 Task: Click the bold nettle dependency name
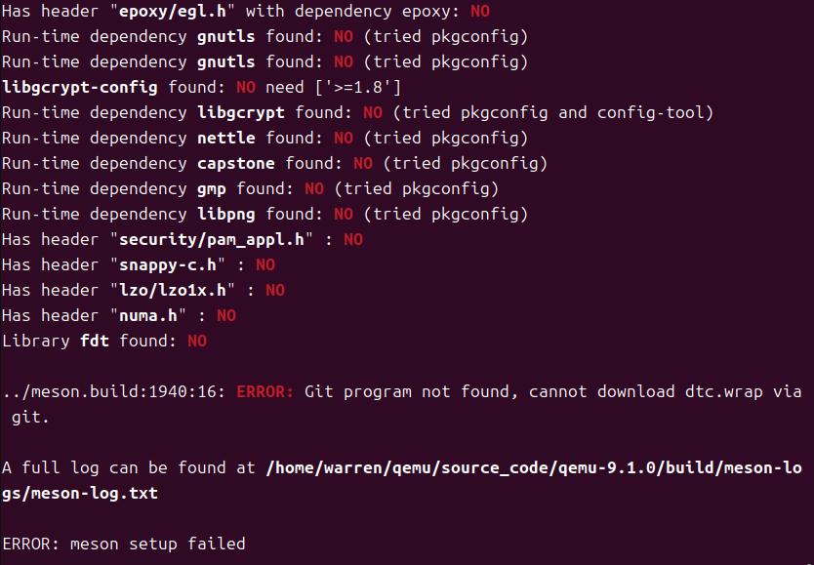(x=226, y=138)
